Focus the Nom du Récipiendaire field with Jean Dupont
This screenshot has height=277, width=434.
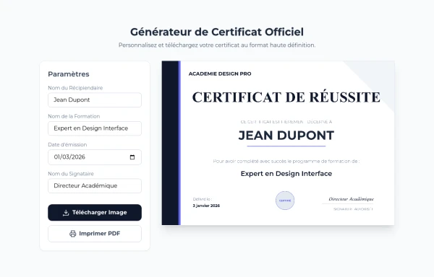click(95, 100)
